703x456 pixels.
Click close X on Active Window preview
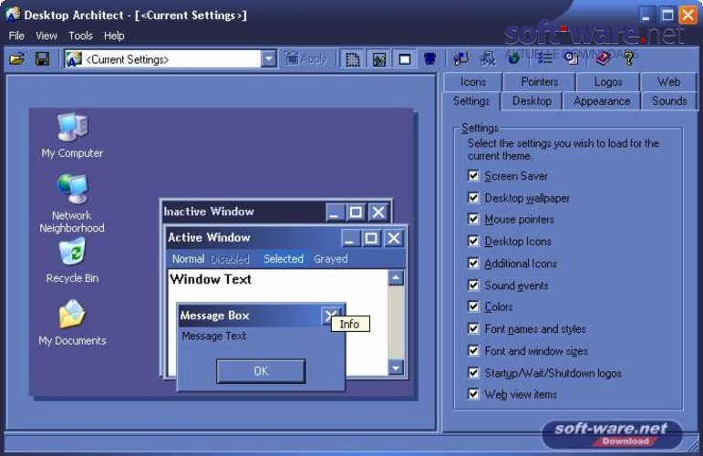[x=394, y=238]
